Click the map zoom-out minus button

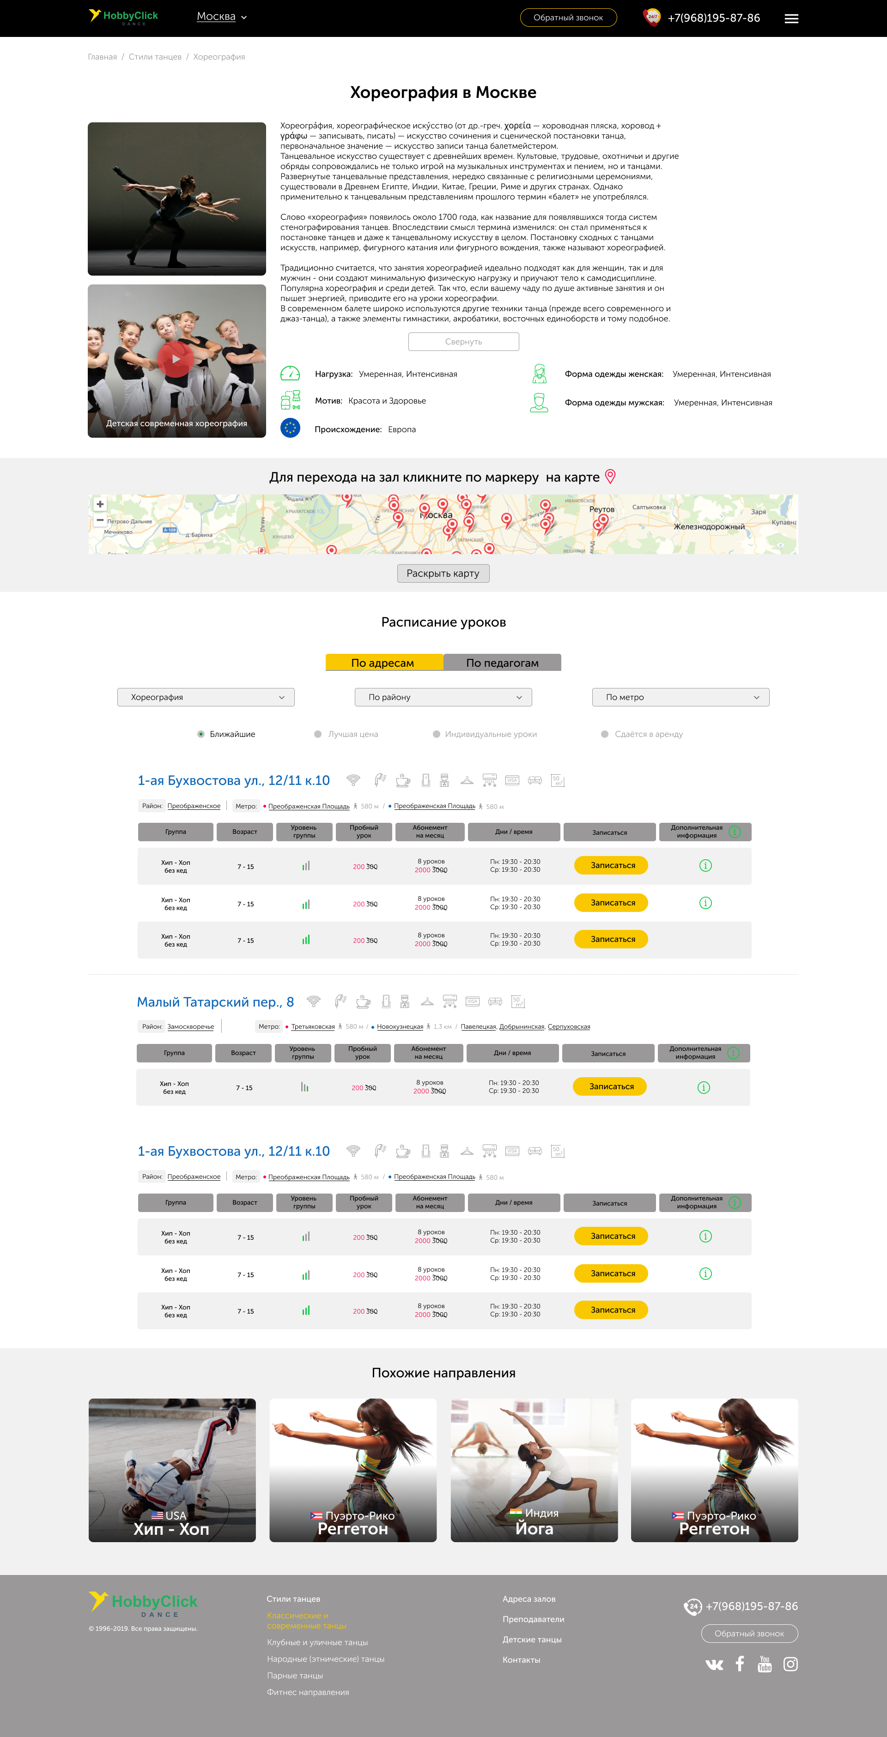tap(100, 520)
